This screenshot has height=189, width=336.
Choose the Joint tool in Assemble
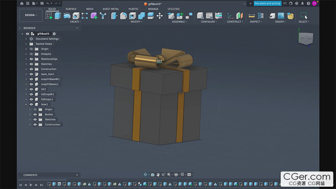tap(189, 16)
